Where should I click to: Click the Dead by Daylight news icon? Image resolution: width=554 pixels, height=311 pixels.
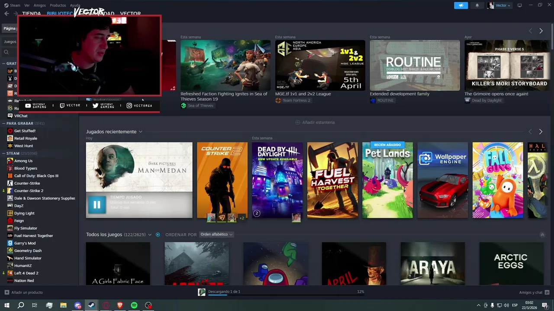(x=467, y=100)
